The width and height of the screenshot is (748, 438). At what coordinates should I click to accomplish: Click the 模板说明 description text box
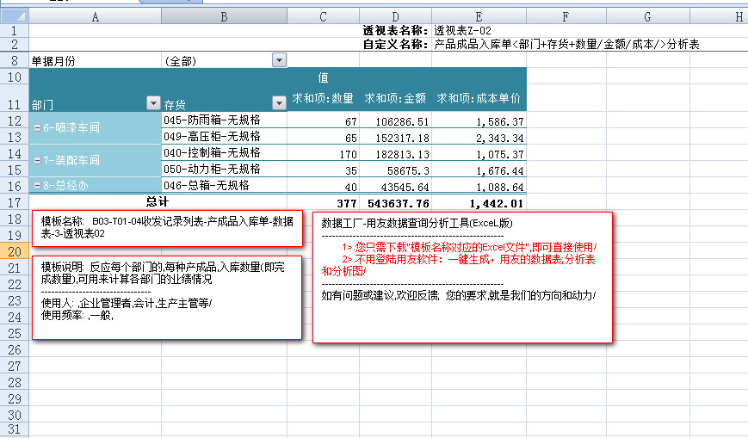coord(167,297)
